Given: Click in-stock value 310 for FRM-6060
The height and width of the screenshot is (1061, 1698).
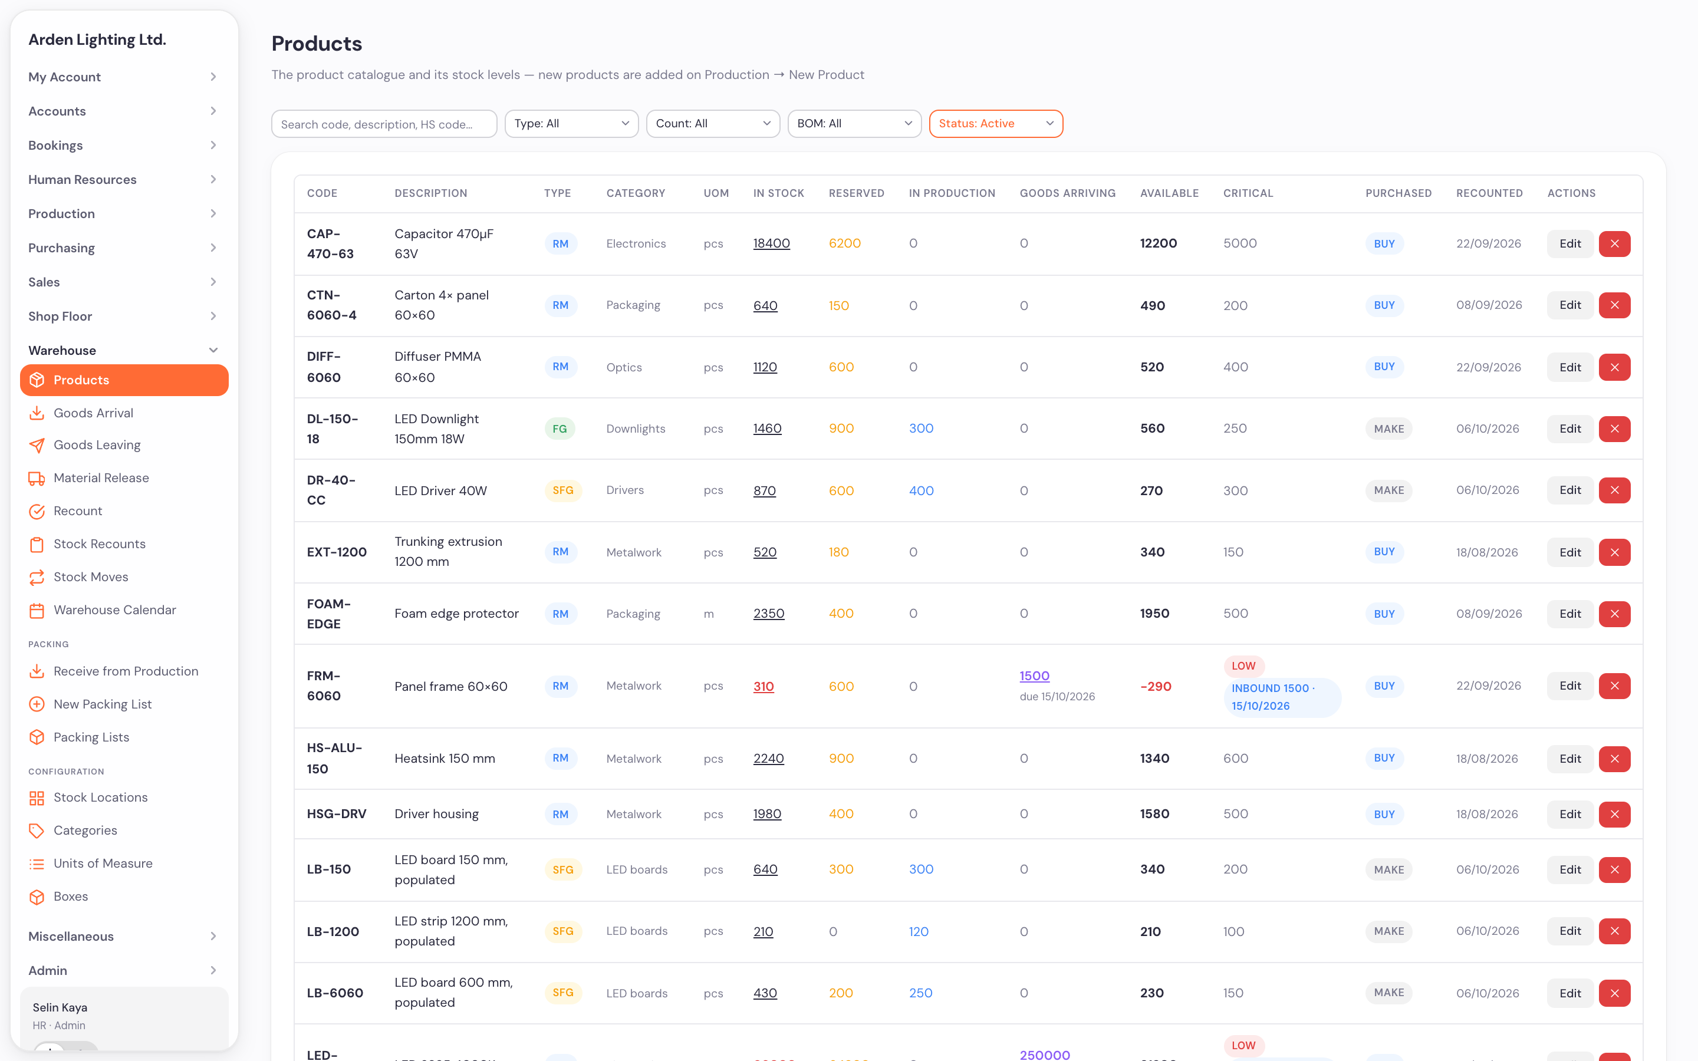Looking at the screenshot, I should pyautogui.click(x=764, y=686).
